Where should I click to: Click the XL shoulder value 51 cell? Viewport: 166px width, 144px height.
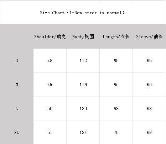click(50, 132)
